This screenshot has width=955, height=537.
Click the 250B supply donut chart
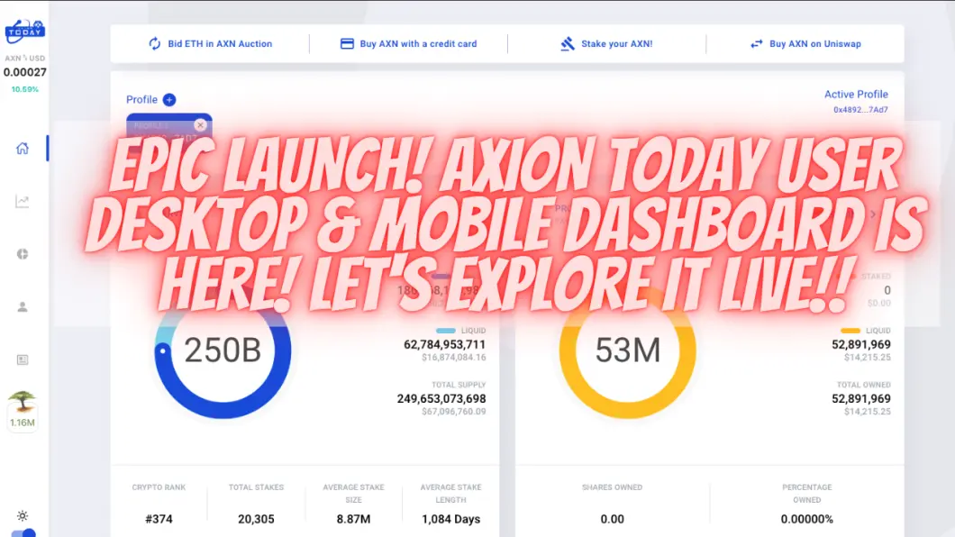pos(223,350)
